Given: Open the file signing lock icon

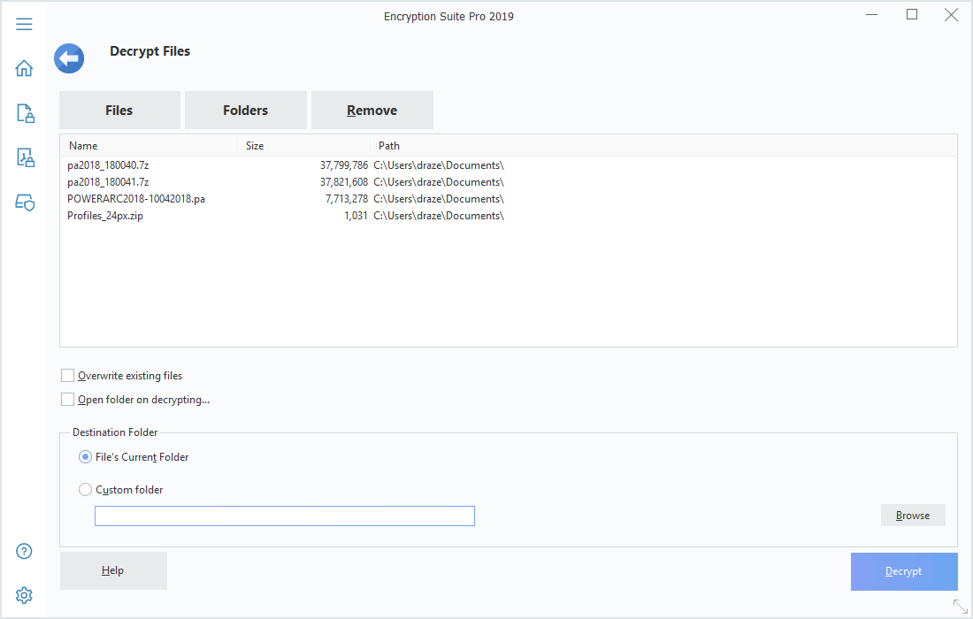Looking at the screenshot, I should (25, 157).
